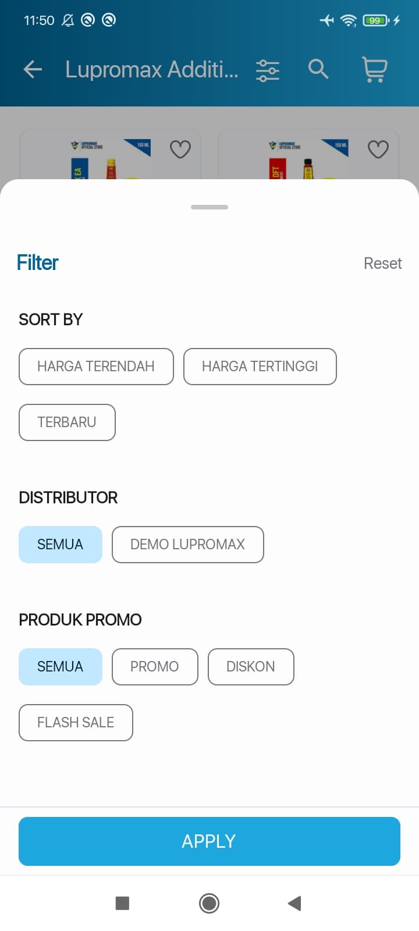Open the shopping cart

click(374, 69)
